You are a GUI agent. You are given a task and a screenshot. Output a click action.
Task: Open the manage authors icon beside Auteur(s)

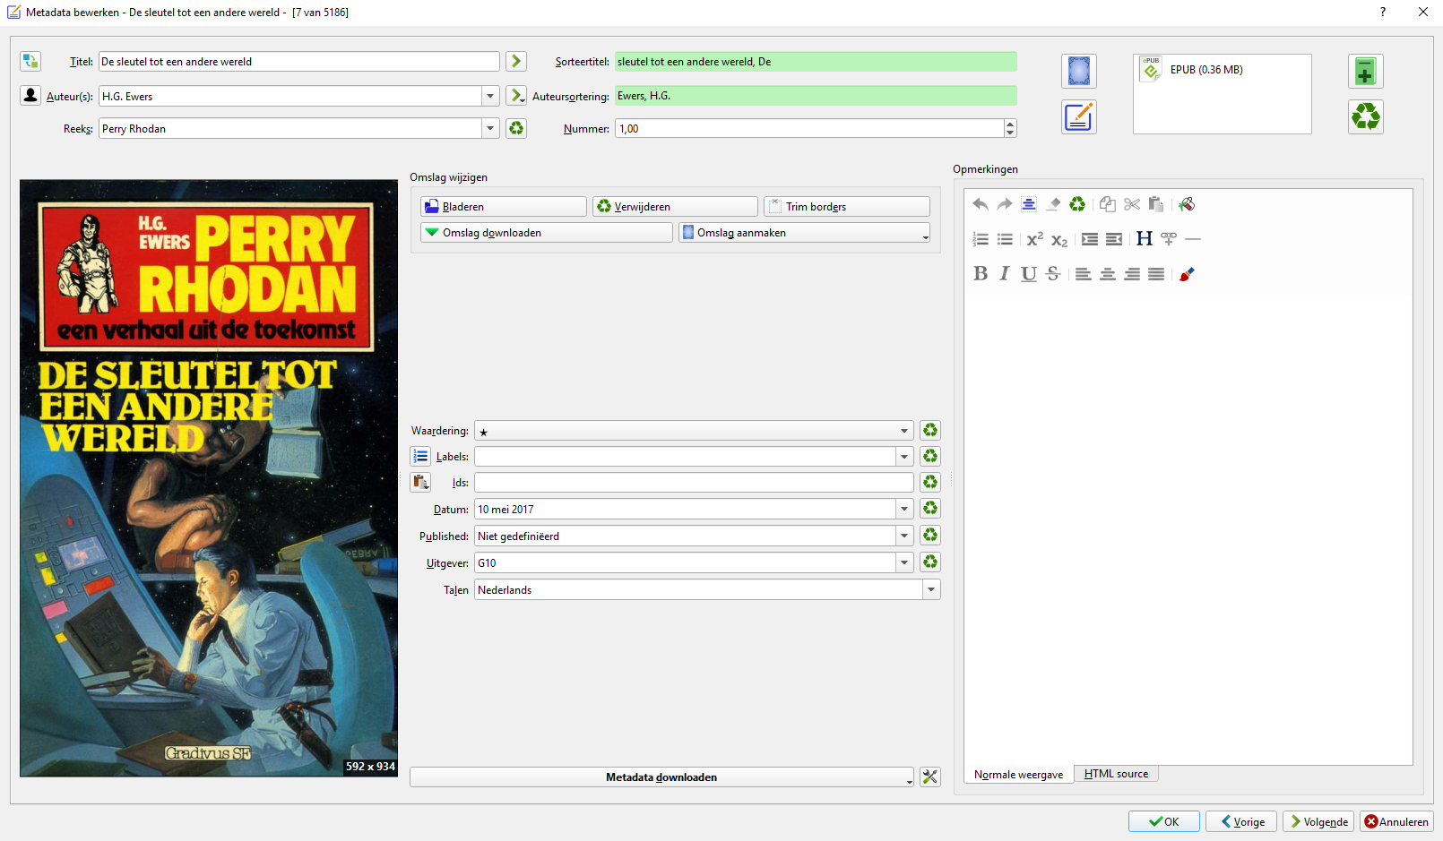click(x=30, y=95)
